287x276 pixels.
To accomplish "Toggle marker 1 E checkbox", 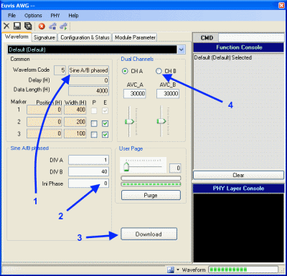I will point(105,110).
